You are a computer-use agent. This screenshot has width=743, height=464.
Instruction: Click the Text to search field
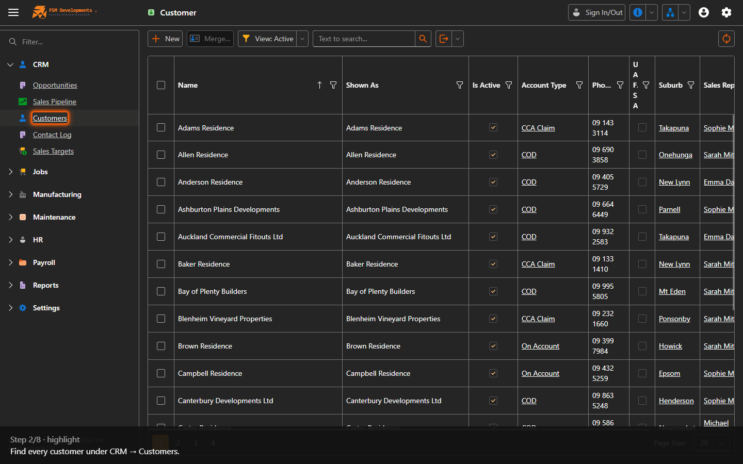(364, 39)
